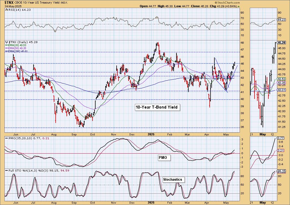
Task: Open the StockCharts.com copyright label
Action: coord(227,2)
